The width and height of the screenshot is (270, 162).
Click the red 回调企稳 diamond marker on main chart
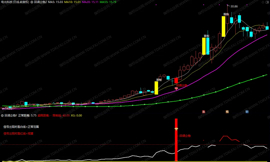[176, 88]
